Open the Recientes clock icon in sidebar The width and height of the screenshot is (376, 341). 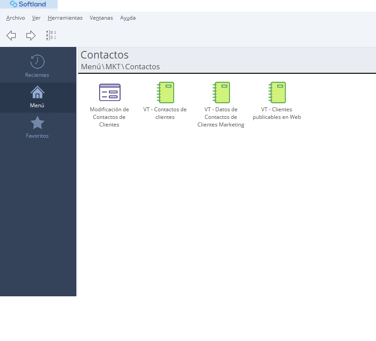pos(37,62)
